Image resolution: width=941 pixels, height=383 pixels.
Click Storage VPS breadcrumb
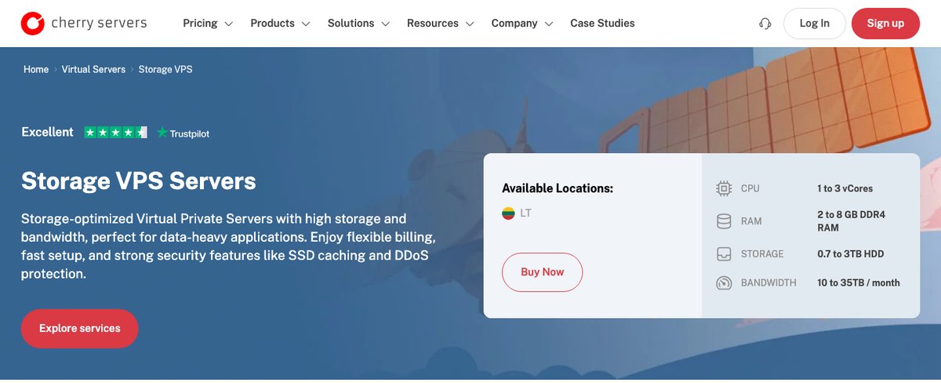click(165, 69)
